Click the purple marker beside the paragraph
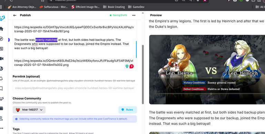The height and width of the screenshot is (134, 265). pos(9,40)
